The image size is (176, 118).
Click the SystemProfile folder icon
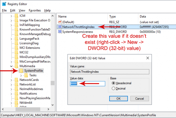pos(21,71)
